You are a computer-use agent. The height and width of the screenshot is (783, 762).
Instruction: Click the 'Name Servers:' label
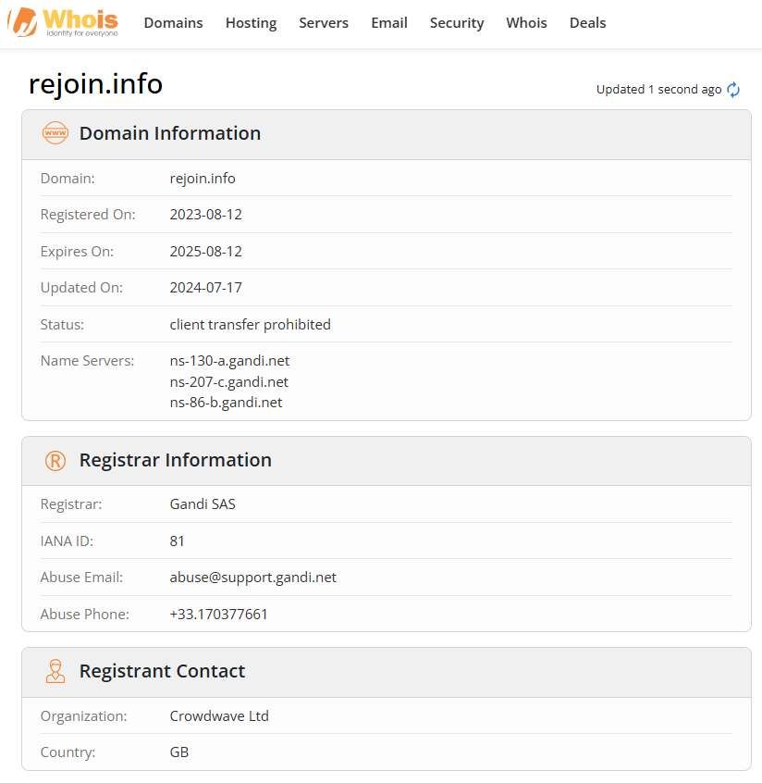pos(87,361)
